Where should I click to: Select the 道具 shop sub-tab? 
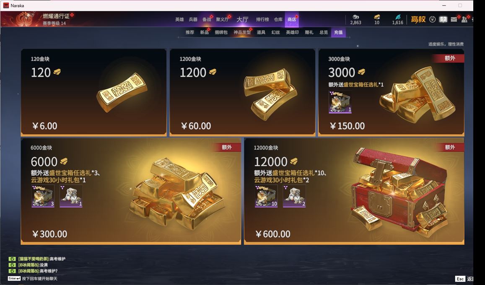click(261, 32)
